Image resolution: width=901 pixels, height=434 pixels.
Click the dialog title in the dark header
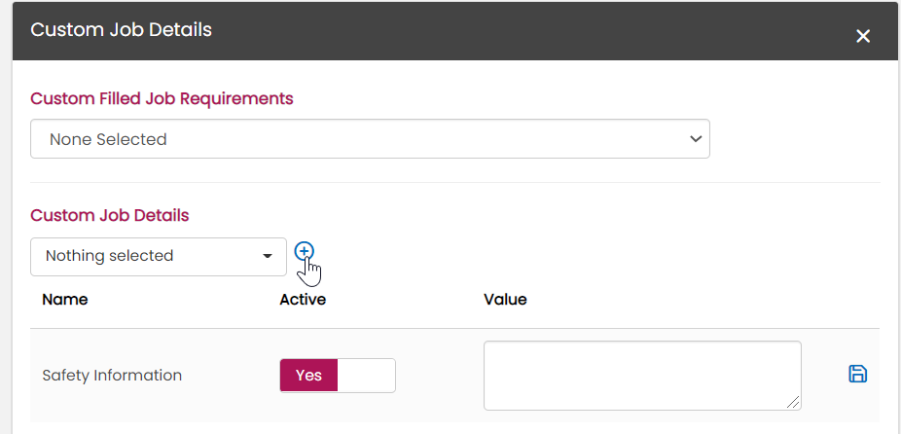coord(121,29)
